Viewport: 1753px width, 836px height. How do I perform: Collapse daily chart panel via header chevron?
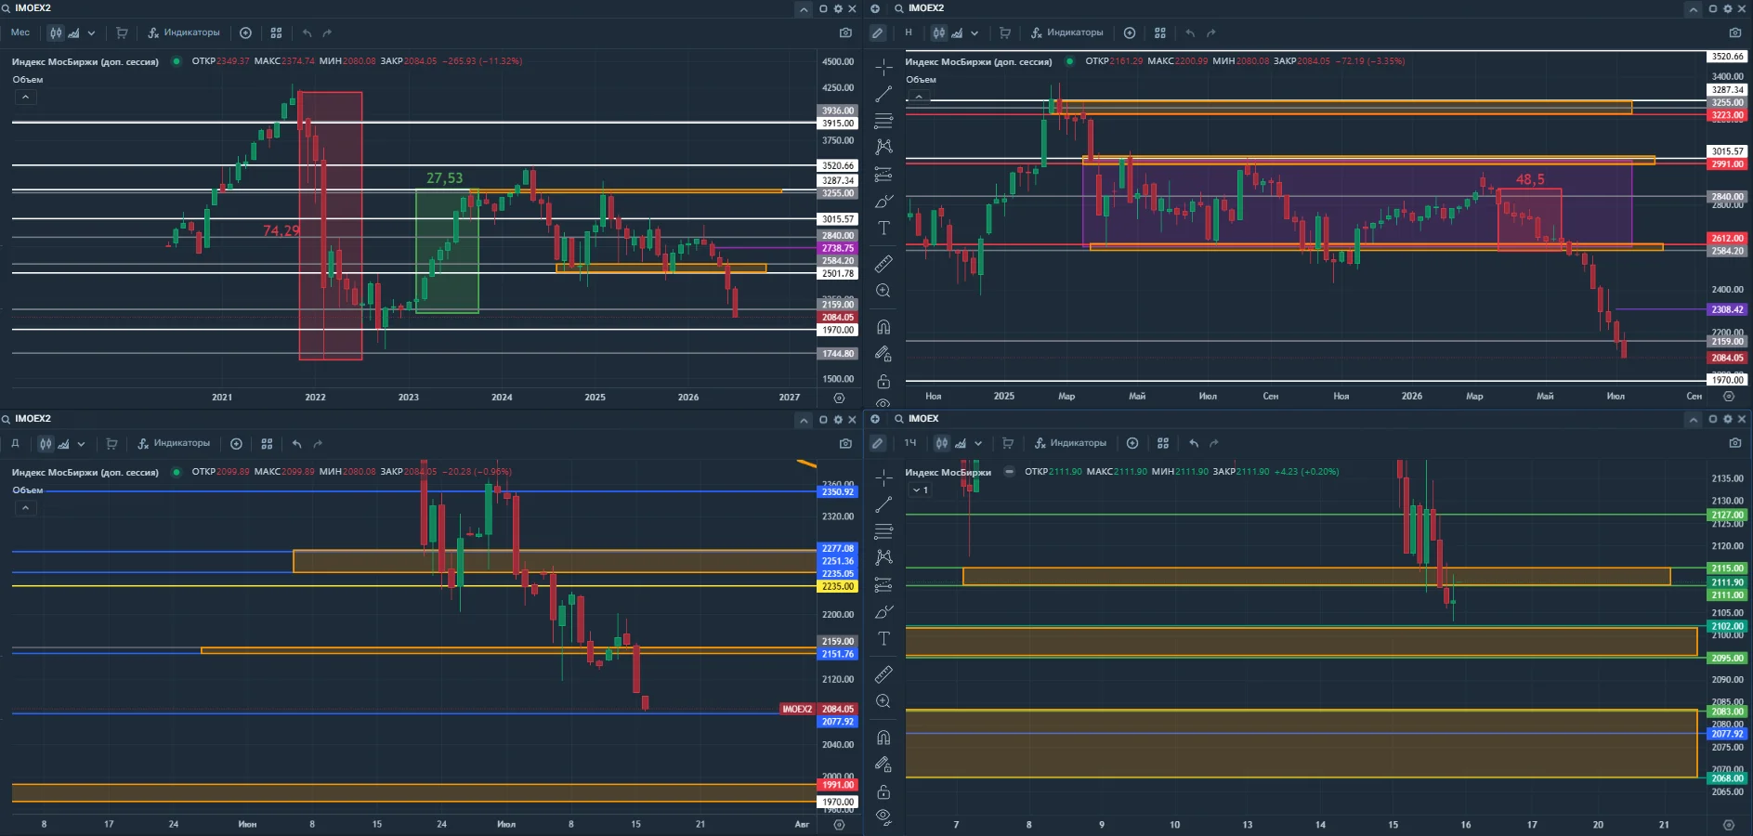tap(804, 420)
